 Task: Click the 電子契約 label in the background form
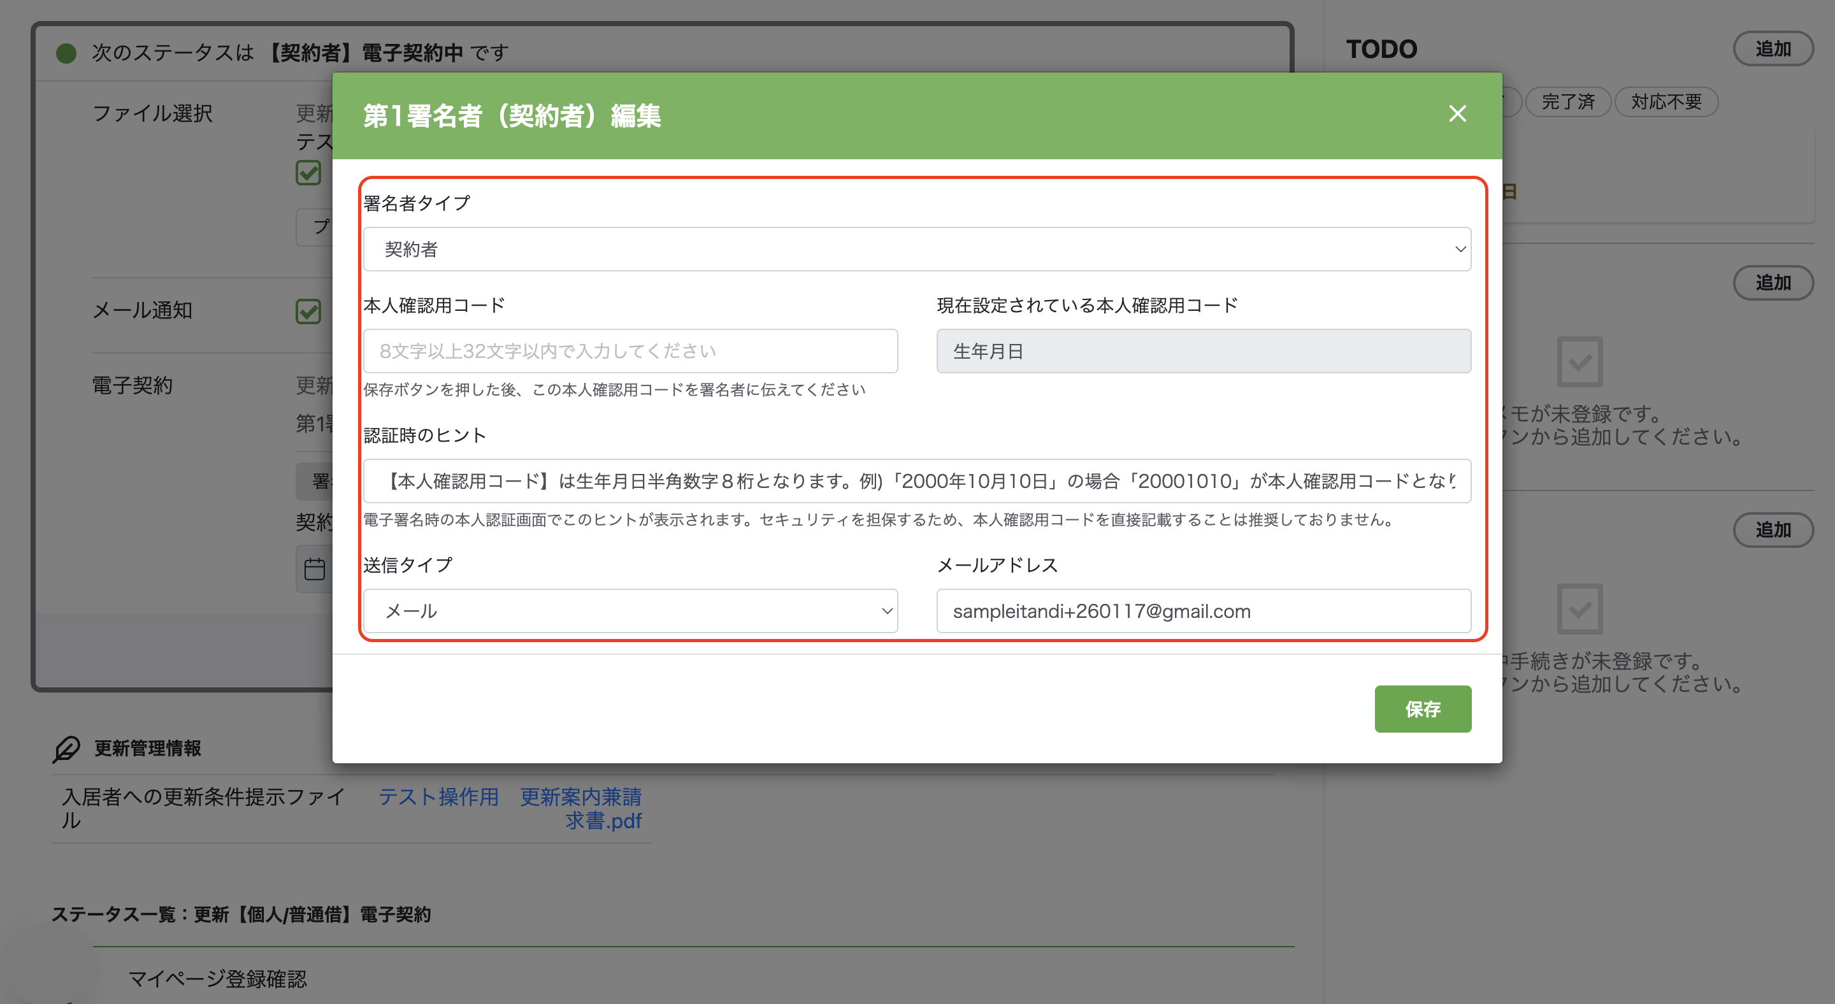coord(133,386)
